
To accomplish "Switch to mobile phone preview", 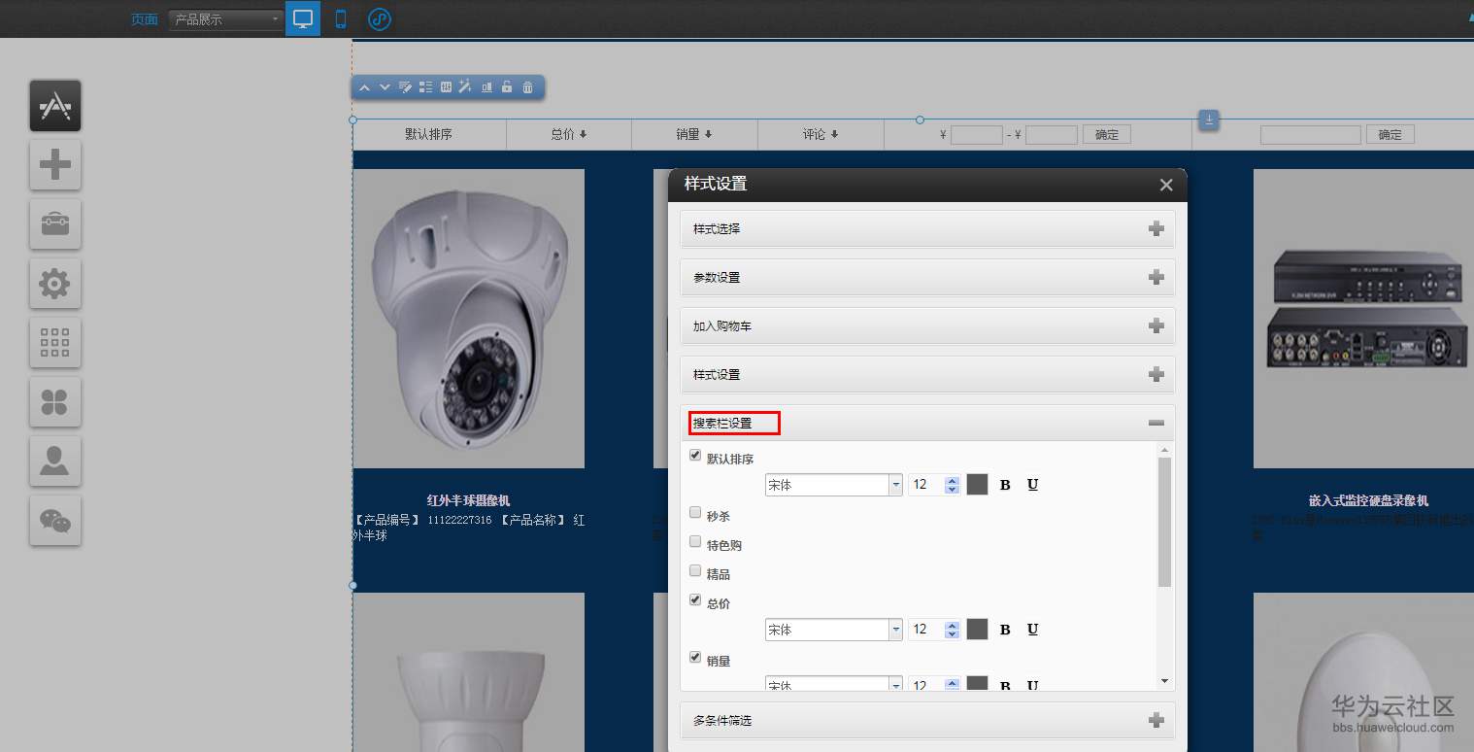I will (341, 18).
